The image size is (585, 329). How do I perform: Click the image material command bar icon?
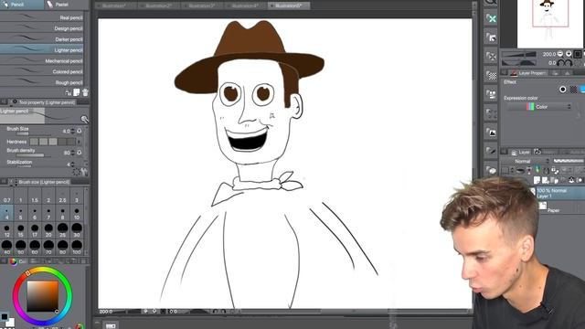click(492, 133)
